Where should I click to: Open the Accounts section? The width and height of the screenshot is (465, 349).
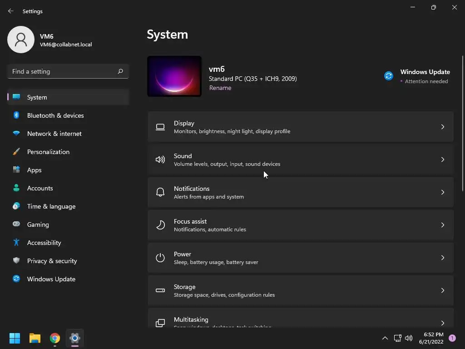(68, 188)
